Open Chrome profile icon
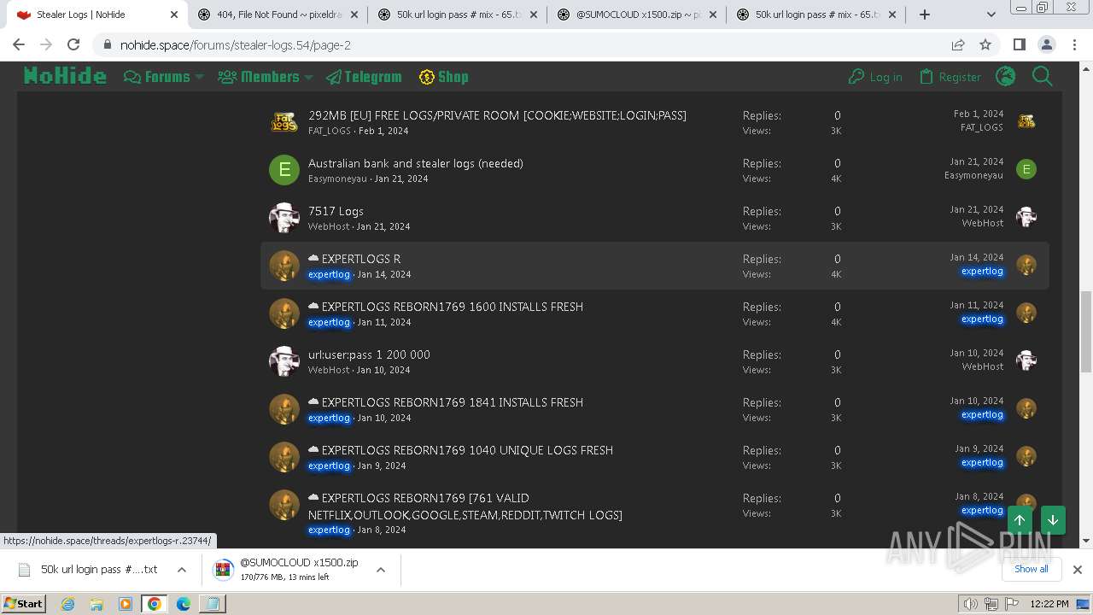Screen dimensions: 1093x615 (x=1046, y=44)
